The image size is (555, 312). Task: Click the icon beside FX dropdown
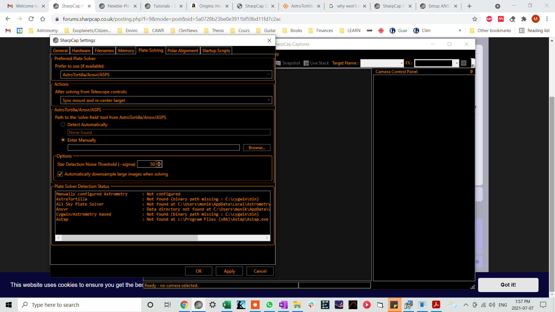[x=464, y=63]
